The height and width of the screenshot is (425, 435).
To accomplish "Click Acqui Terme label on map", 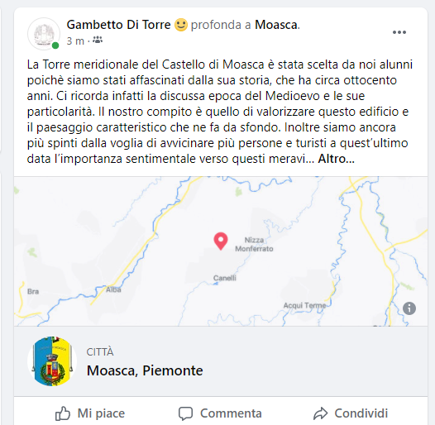I will (304, 305).
